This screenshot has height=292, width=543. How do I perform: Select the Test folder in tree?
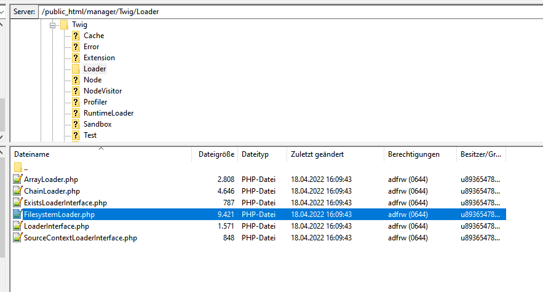[90, 135]
